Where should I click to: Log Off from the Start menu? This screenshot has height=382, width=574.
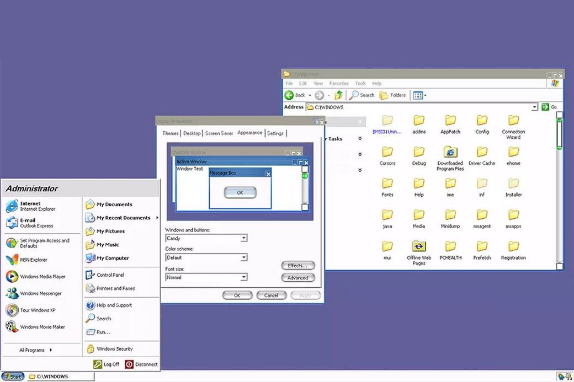pos(106,364)
